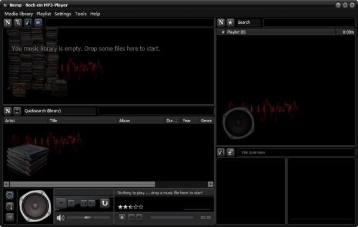
Task: Sort library by Title column
Action: tap(82, 120)
